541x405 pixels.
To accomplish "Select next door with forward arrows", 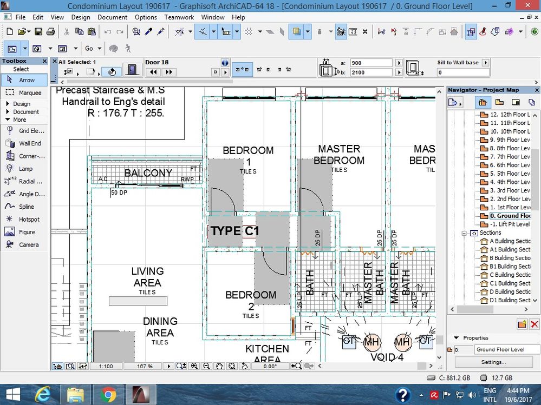I will click(x=168, y=72).
